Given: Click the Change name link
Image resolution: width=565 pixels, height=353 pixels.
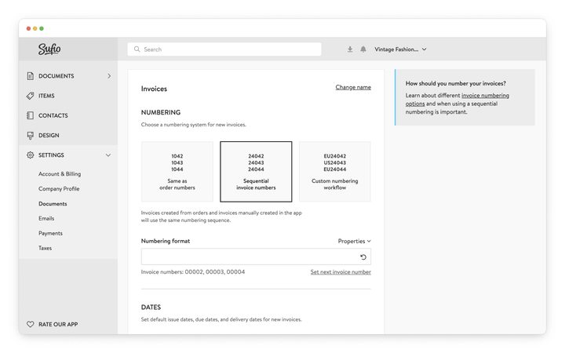Looking at the screenshot, I should [353, 87].
